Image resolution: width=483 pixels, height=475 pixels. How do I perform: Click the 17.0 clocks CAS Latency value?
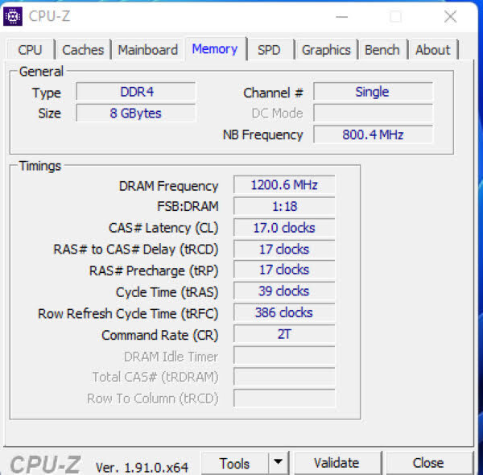pos(284,228)
